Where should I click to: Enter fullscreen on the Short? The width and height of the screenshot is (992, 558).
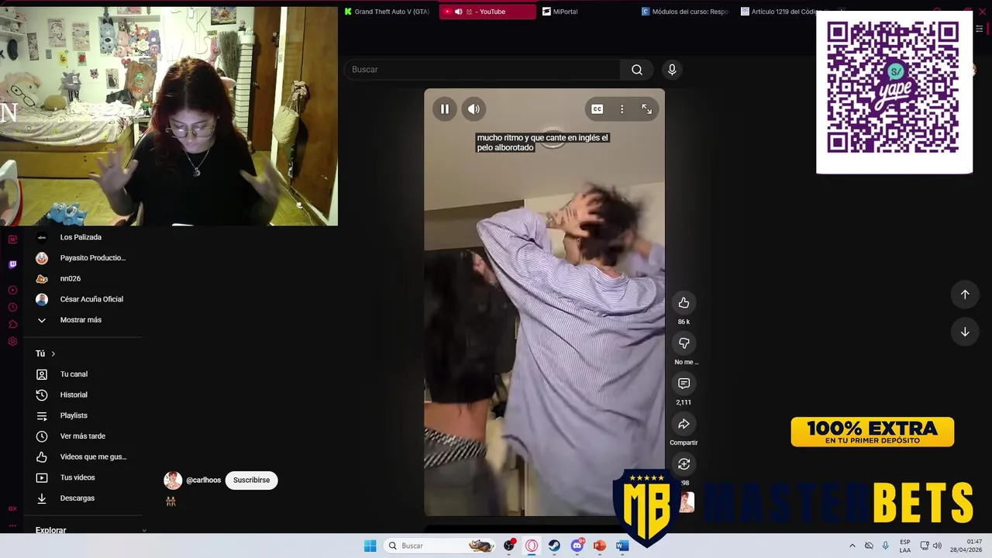click(x=646, y=109)
